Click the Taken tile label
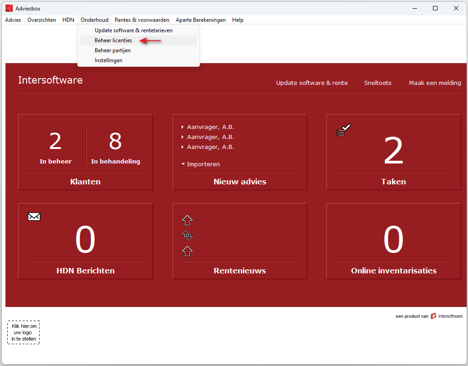468x366 pixels. click(x=393, y=182)
